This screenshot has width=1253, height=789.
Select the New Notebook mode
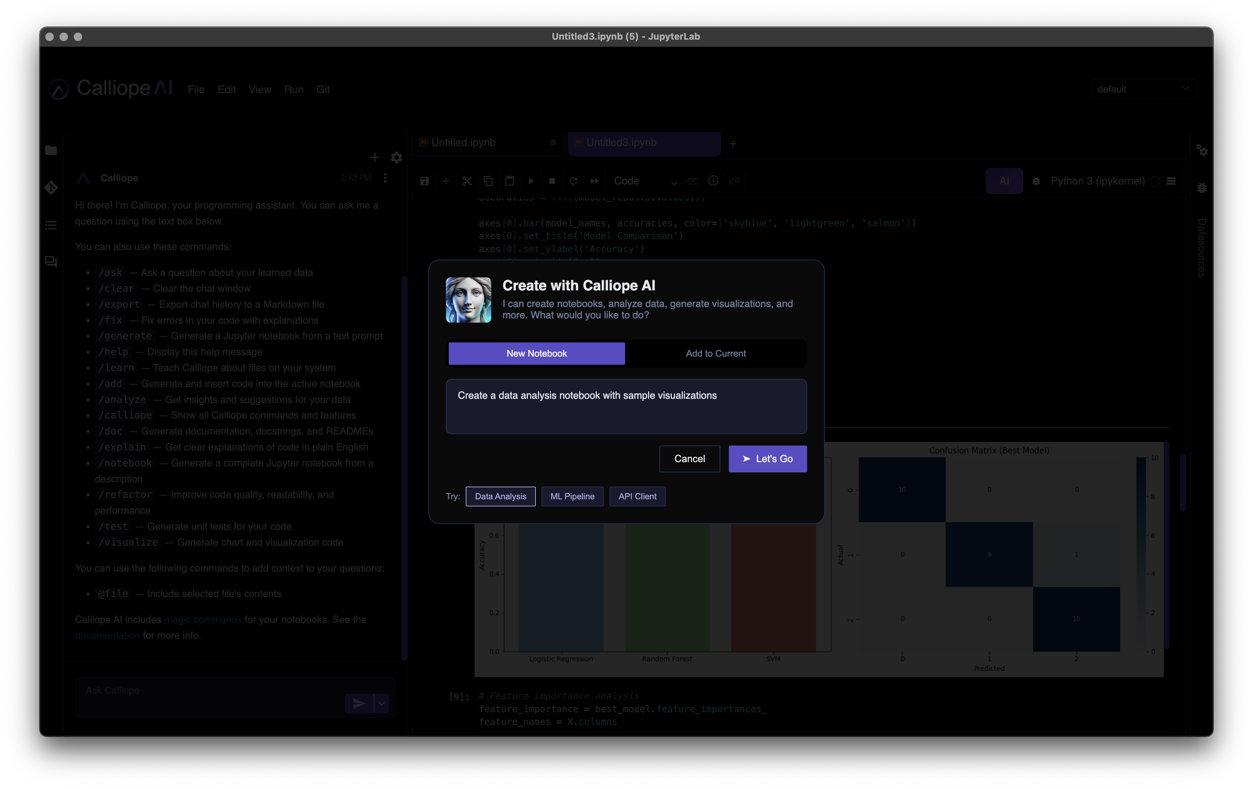point(537,353)
